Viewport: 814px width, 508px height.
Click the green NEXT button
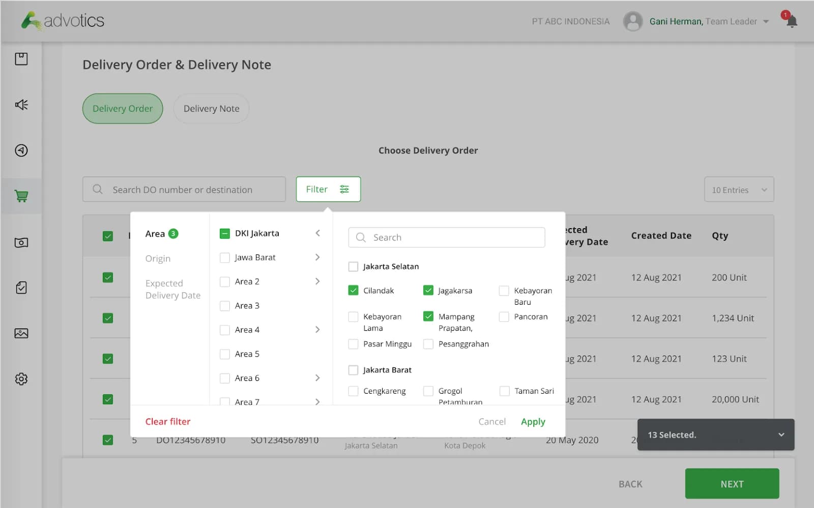(732, 484)
